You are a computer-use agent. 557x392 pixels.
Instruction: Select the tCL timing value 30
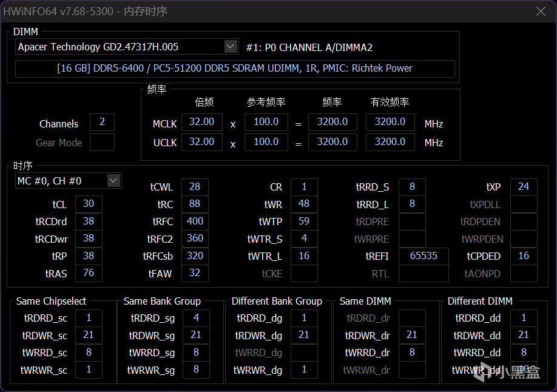[89, 204]
